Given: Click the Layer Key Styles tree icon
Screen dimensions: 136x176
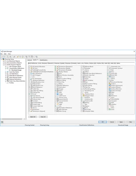Looking at the screenshot, I should coord(8,72).
